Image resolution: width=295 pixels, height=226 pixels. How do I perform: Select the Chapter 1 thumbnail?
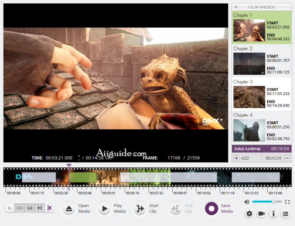tap(249, 31)
